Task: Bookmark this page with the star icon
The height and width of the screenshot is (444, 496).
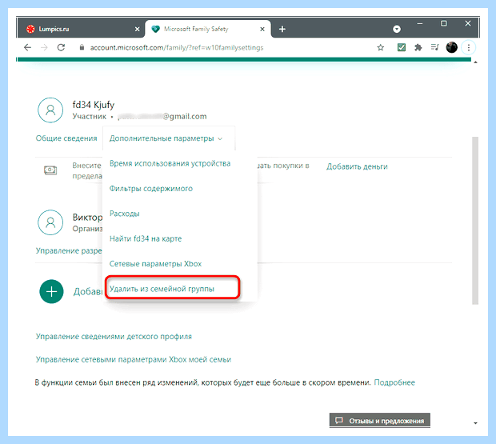Action: click(x=381, y=47)
